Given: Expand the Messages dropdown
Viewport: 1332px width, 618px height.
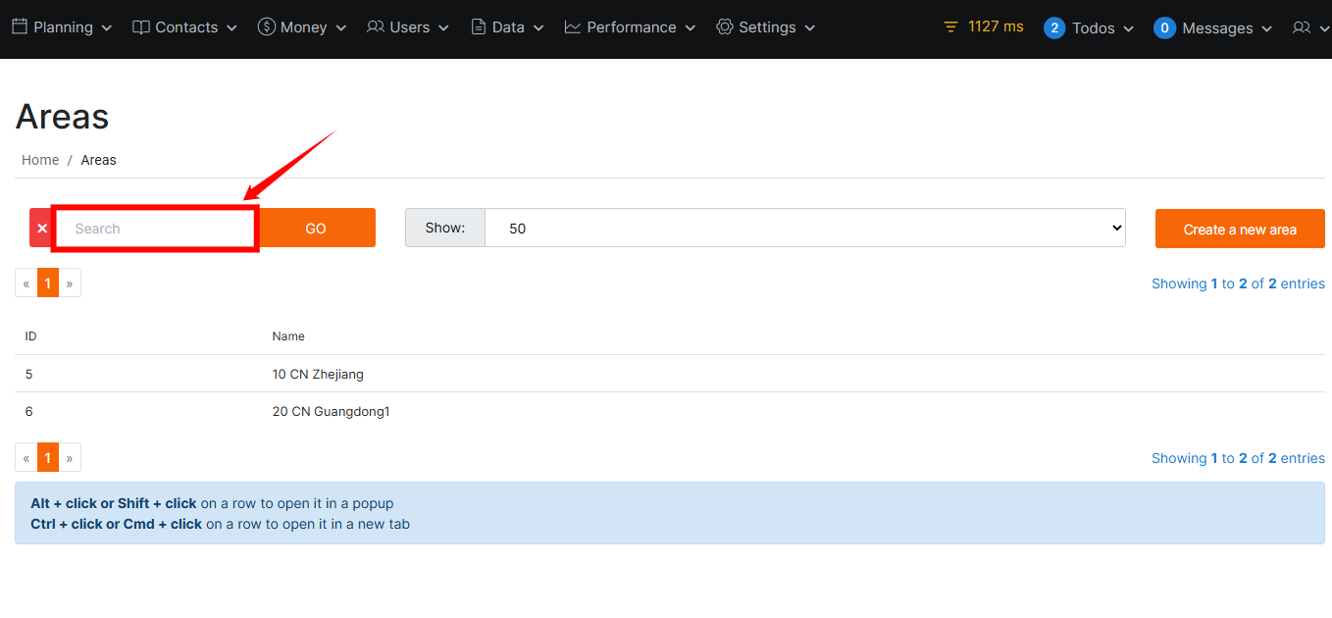Looking at the screenshot, I should click(x=1213, y=28).
